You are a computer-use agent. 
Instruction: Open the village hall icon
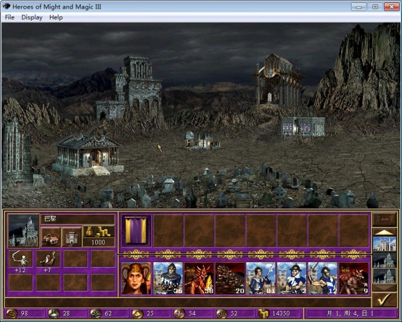(x=51, y=237)
